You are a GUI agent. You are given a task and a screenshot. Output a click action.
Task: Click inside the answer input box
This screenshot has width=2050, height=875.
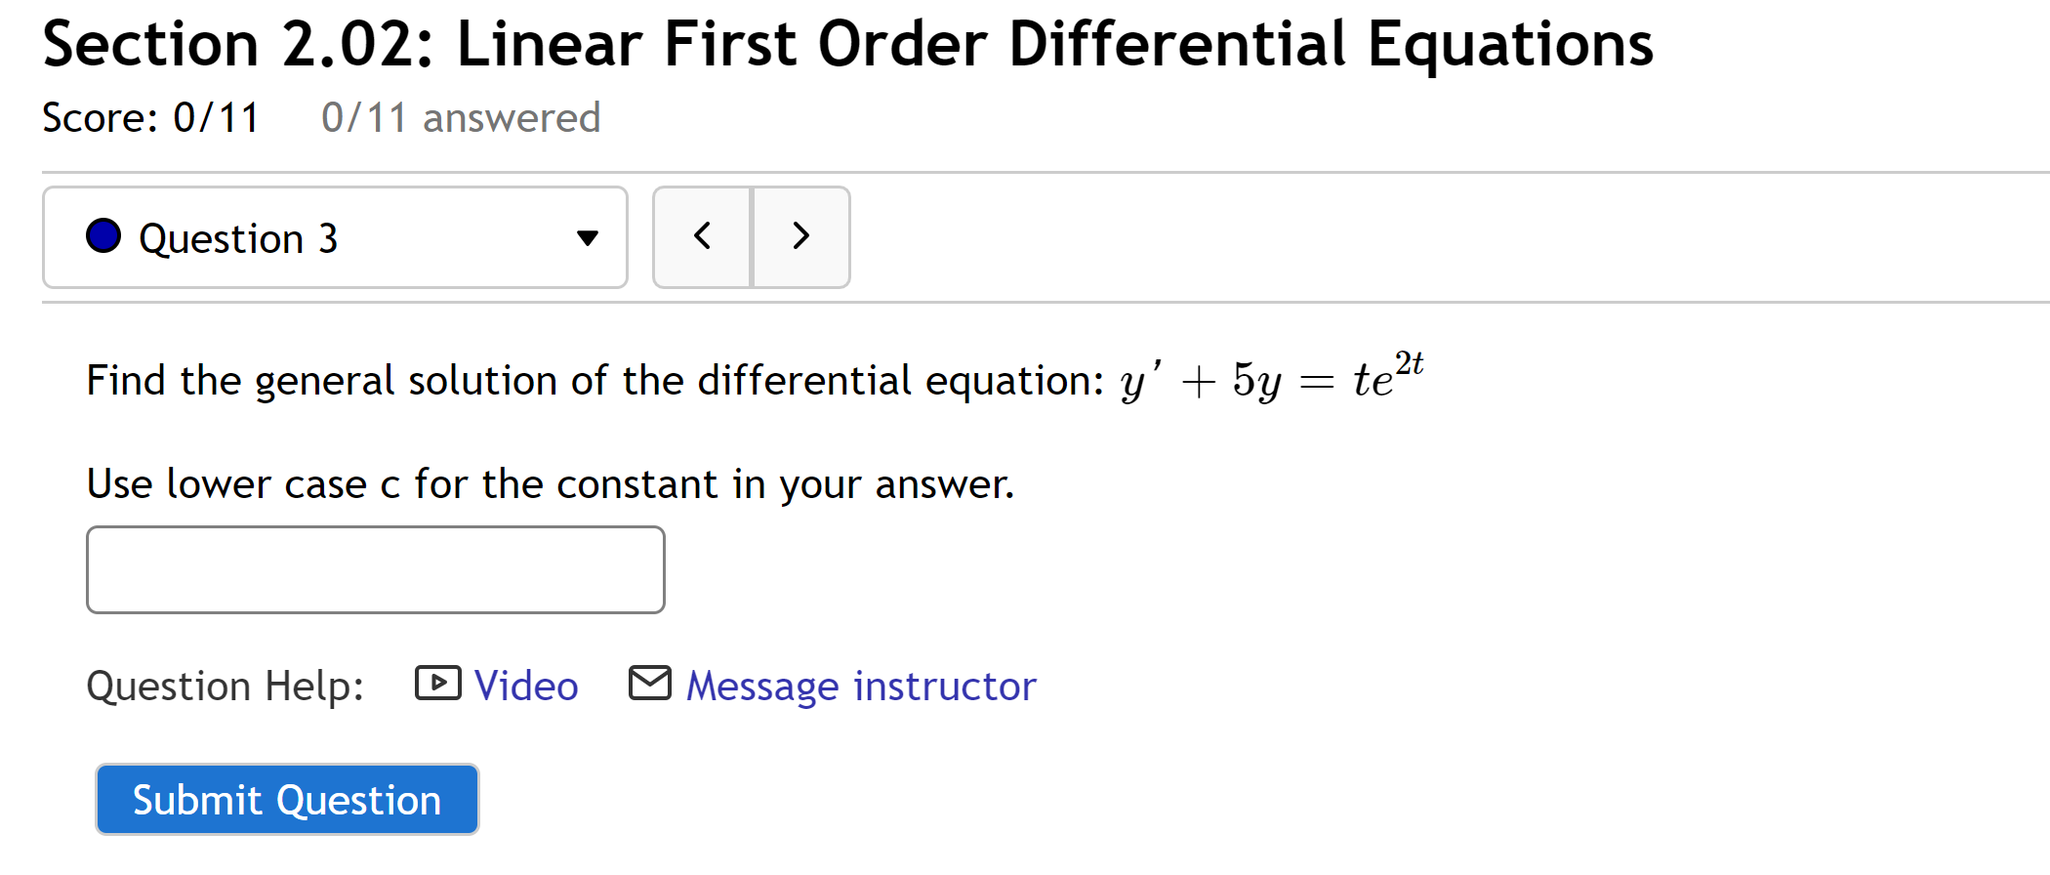[375, 569]
